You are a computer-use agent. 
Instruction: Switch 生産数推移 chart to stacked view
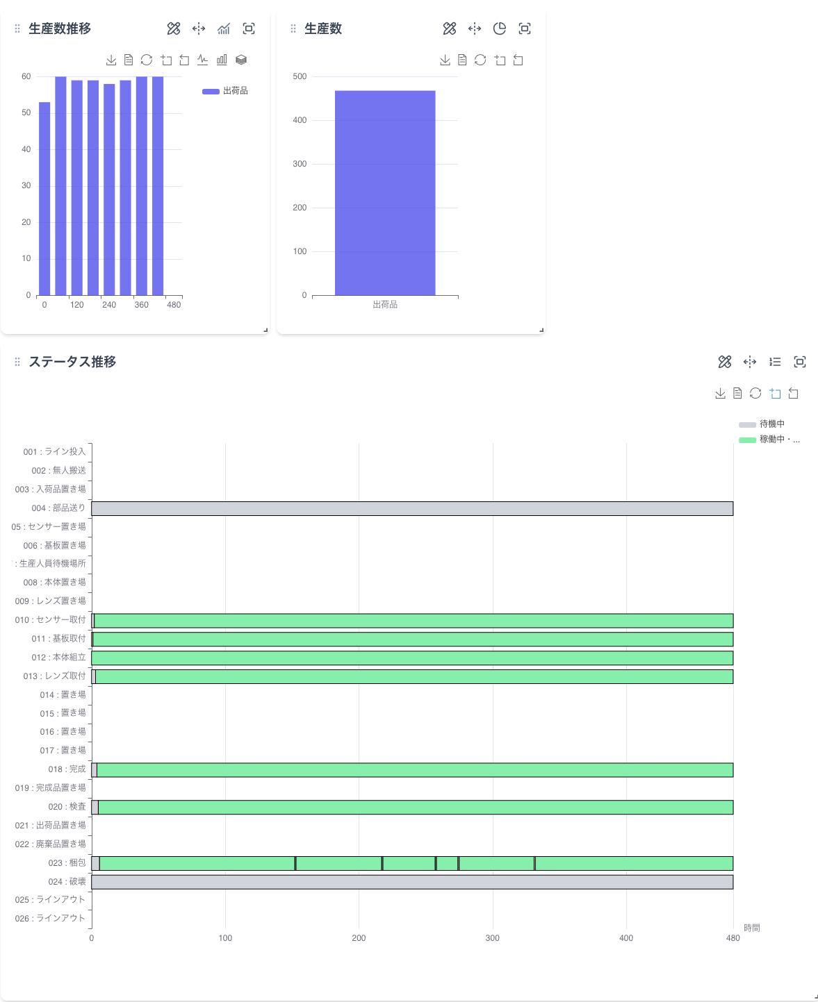coord(241,60)
